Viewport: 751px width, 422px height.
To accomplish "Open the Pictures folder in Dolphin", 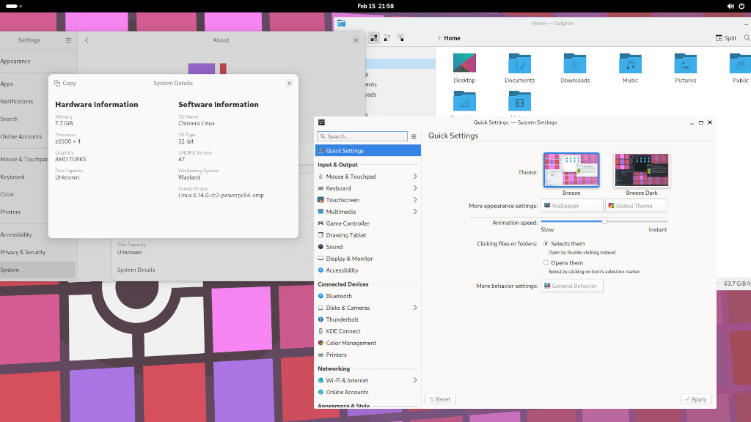I will 686,68.
